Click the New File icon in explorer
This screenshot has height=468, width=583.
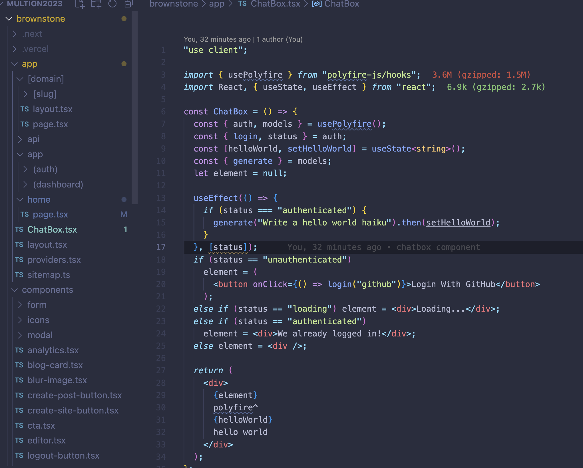80,4
